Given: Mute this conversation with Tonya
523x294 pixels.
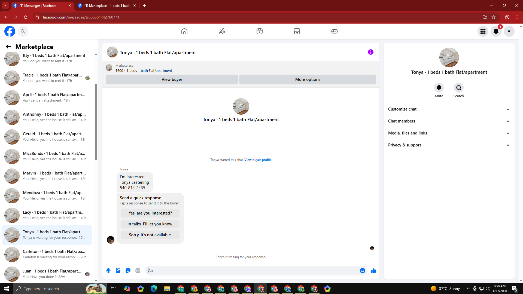Looking at the screenshot, I should click(439, 88).
